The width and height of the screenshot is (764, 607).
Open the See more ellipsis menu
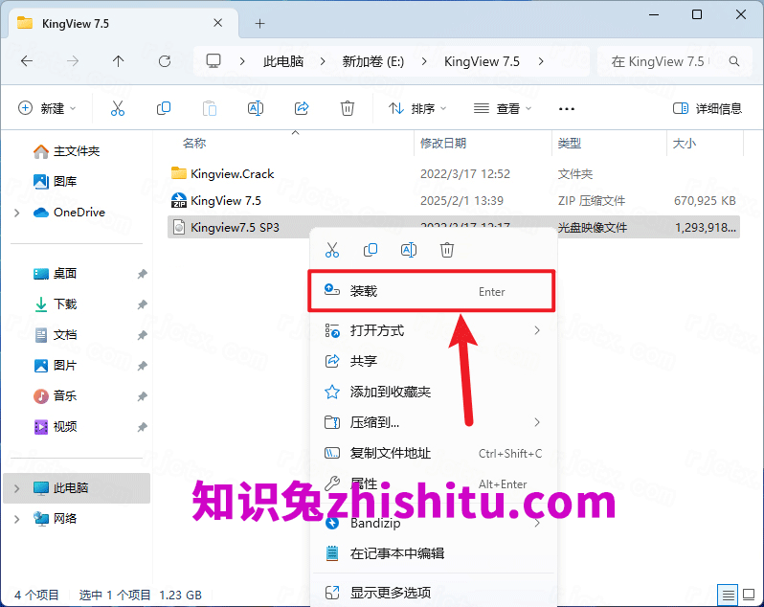[566, 108]
